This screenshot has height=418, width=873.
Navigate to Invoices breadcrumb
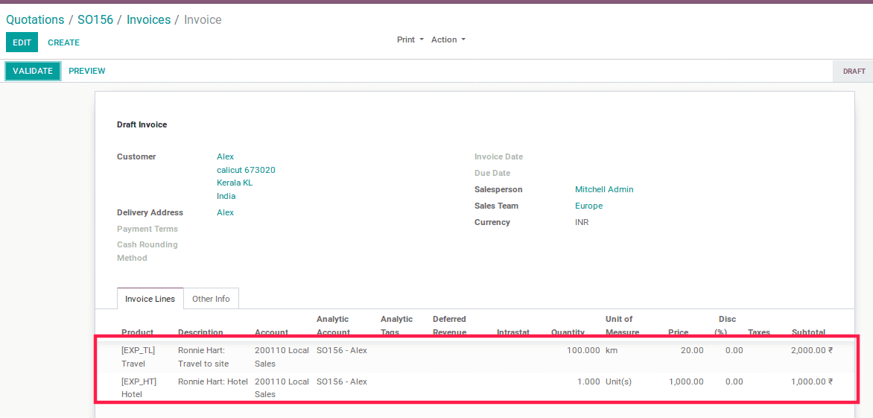click(x=149, y=20)
